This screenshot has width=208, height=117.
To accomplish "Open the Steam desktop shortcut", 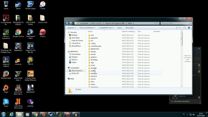I will pos(18,5).
